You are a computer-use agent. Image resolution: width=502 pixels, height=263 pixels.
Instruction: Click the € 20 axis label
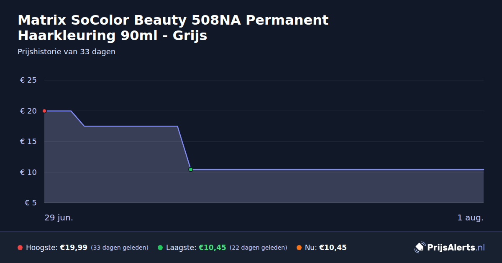point(28,111)
